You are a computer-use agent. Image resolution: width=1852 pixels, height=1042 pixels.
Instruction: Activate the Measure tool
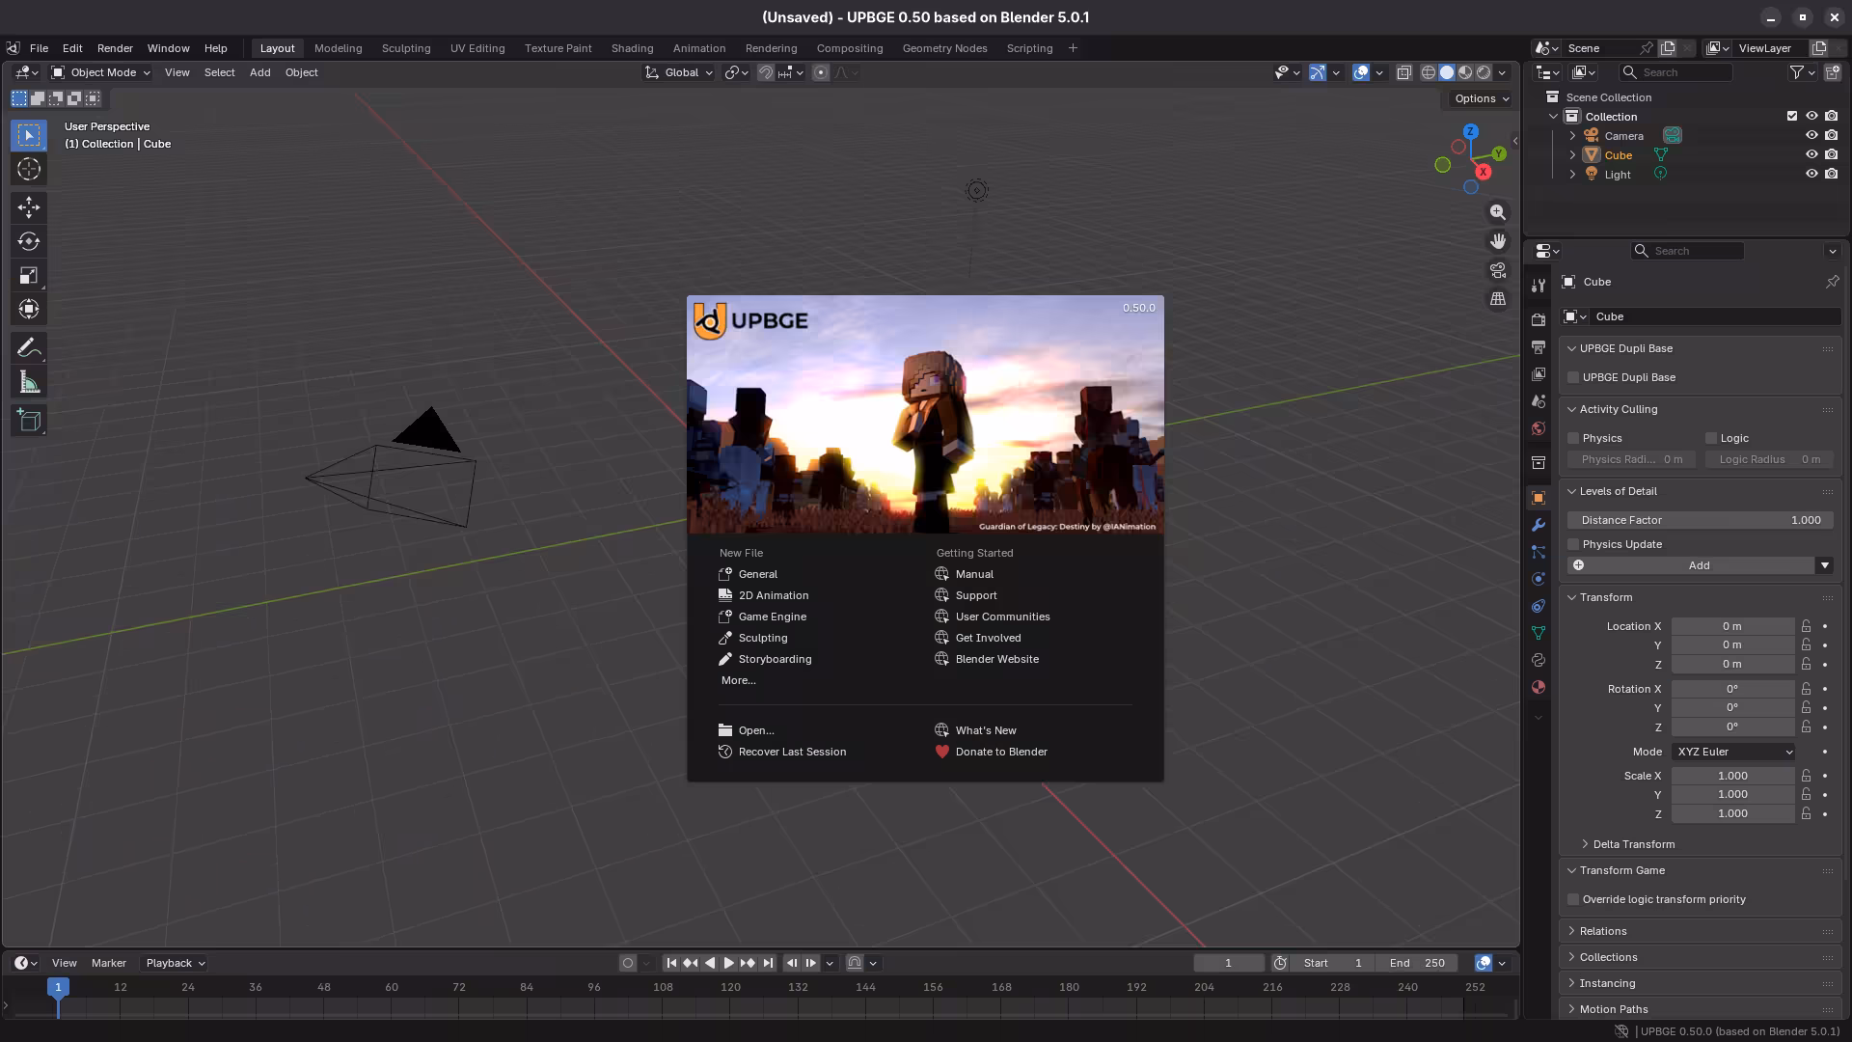pyautogui.click(x=28, y=381)
